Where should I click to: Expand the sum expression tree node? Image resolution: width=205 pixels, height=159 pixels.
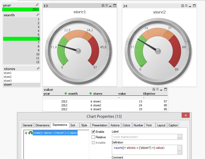pyautogui.click(x=26, y=133)
